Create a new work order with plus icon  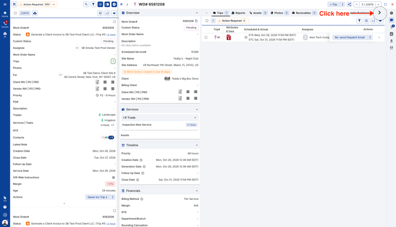coord(114,4)
